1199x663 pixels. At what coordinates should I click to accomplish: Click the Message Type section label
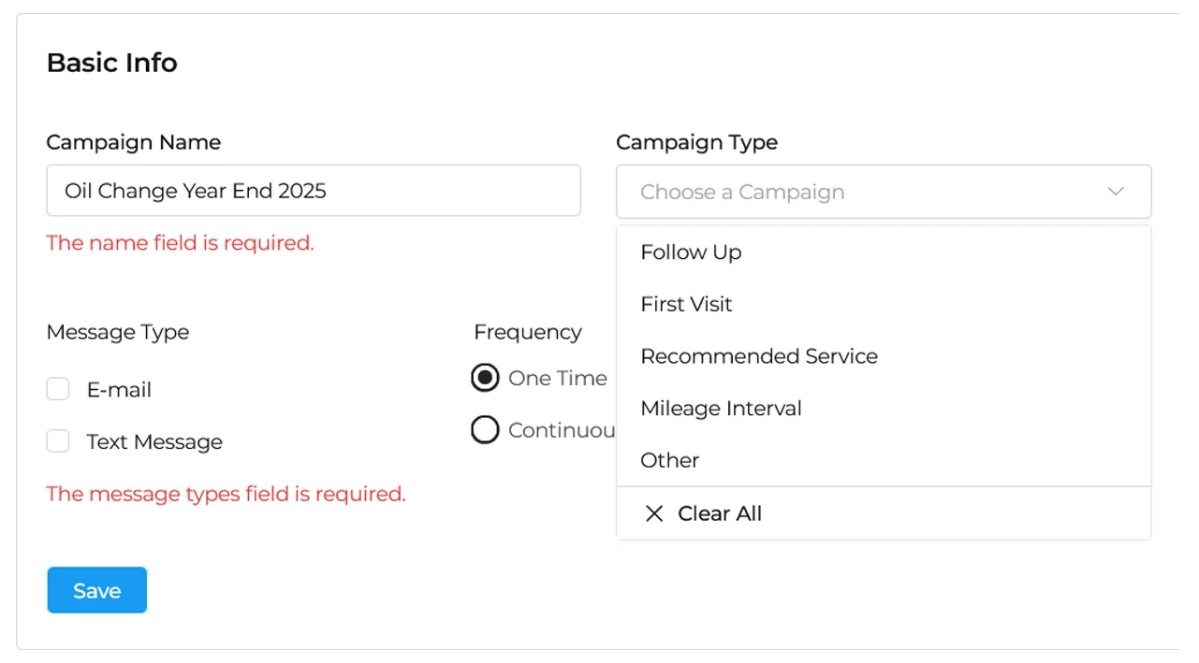117,332
